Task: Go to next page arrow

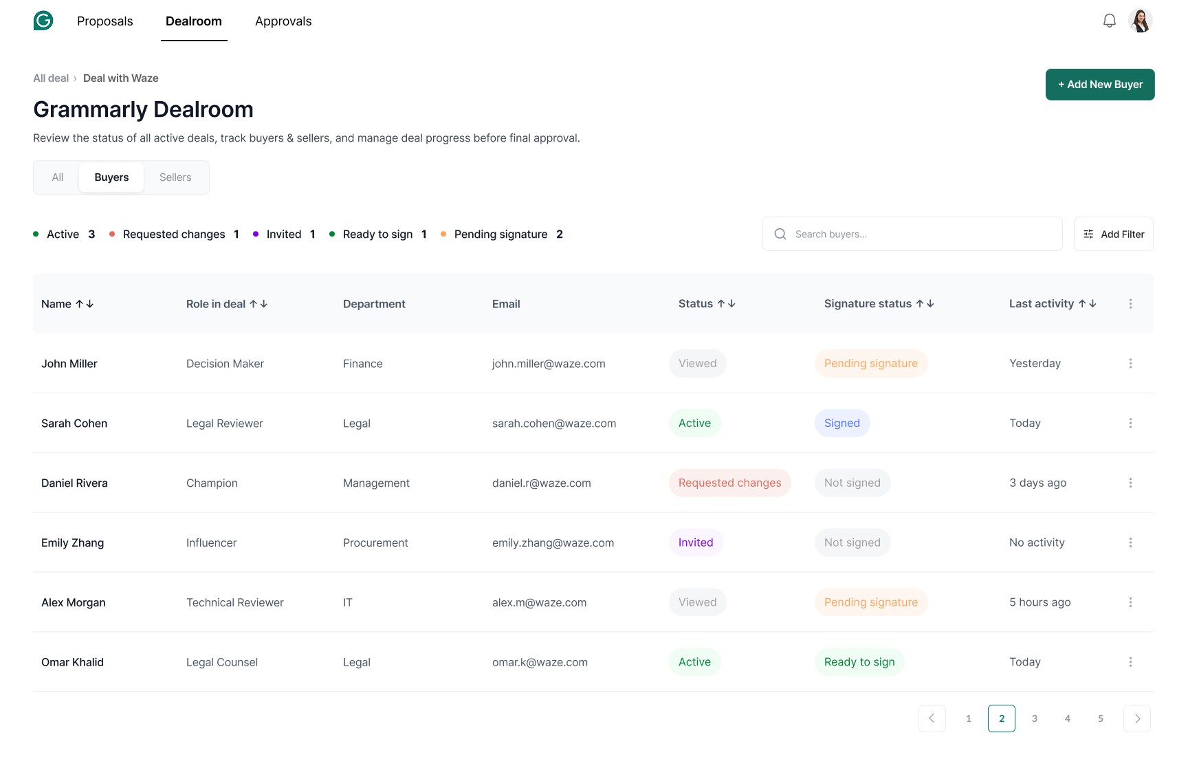Action: 1137,718
